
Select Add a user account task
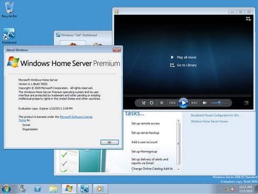(144, 142)
